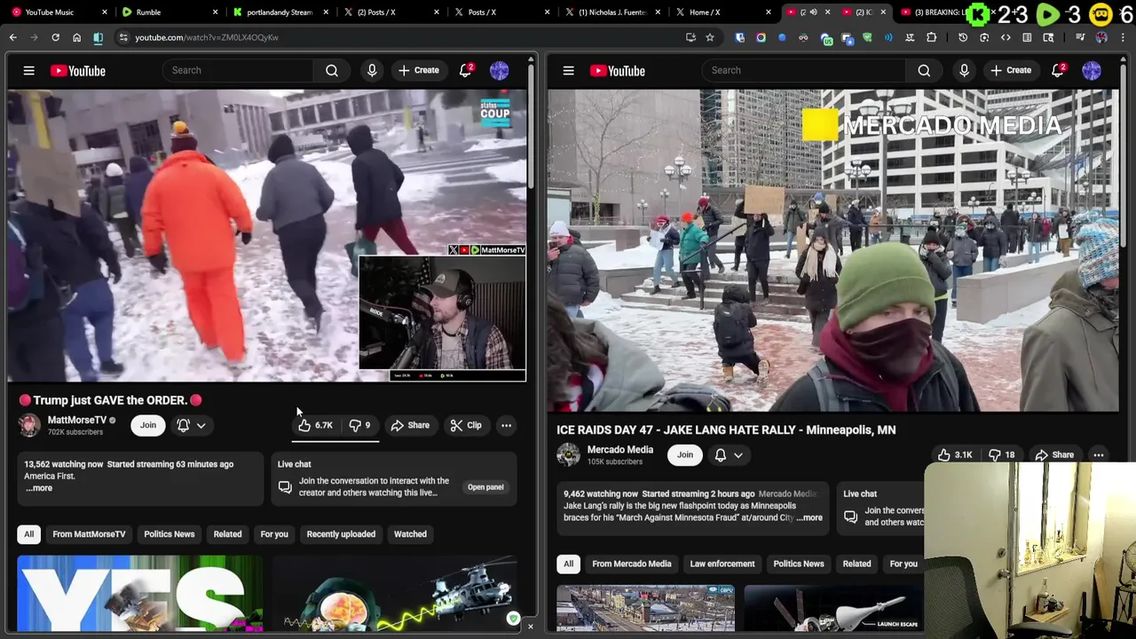Click right YouTube search input field
This screenshot has height=639, width=1136.
click(803, 70)
